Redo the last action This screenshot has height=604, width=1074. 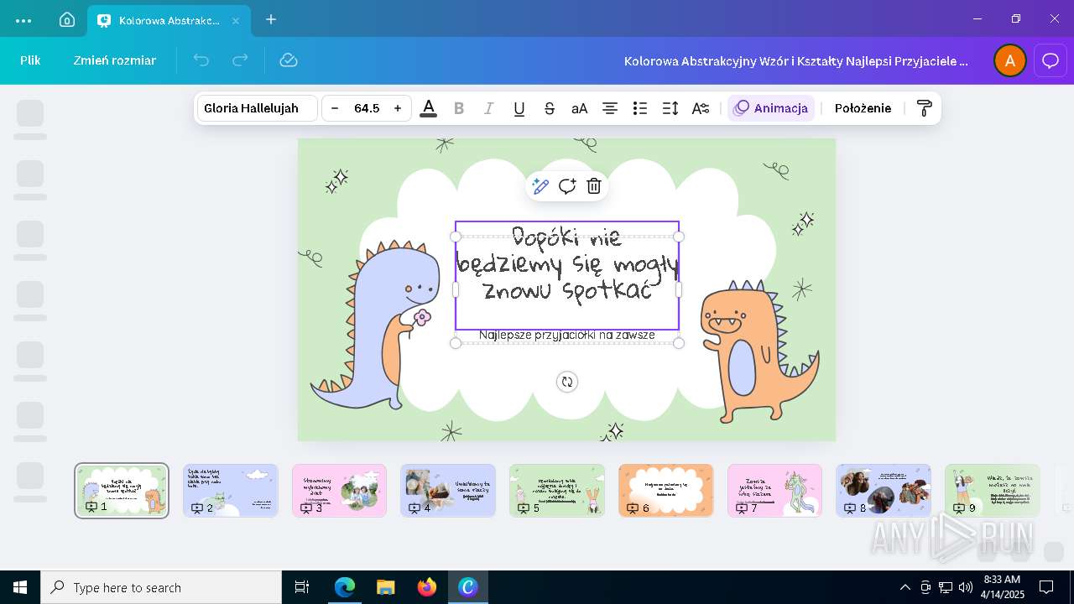tap(240, 60)
